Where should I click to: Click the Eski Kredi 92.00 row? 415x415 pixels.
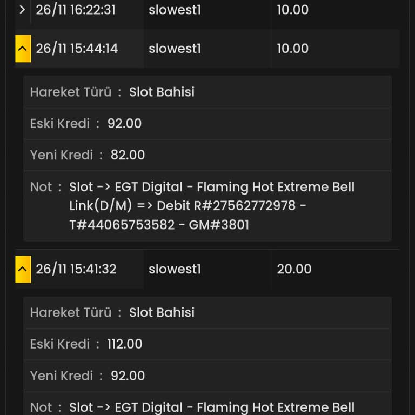tap(207, 124)
